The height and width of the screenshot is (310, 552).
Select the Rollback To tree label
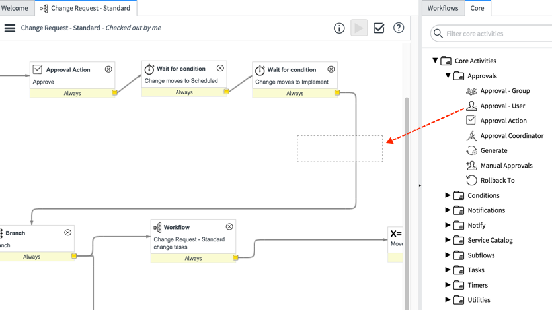[x=497, y=181]
